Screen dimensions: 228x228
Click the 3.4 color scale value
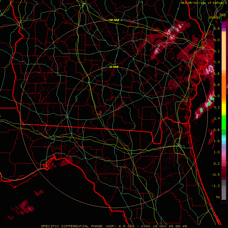pos(217,119)
